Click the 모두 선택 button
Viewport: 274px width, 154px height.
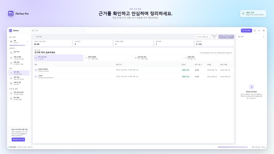(214, 37)
